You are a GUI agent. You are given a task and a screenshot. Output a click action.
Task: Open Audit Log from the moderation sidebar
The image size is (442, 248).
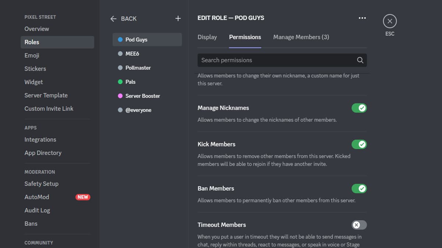click(x=37, y=210)
